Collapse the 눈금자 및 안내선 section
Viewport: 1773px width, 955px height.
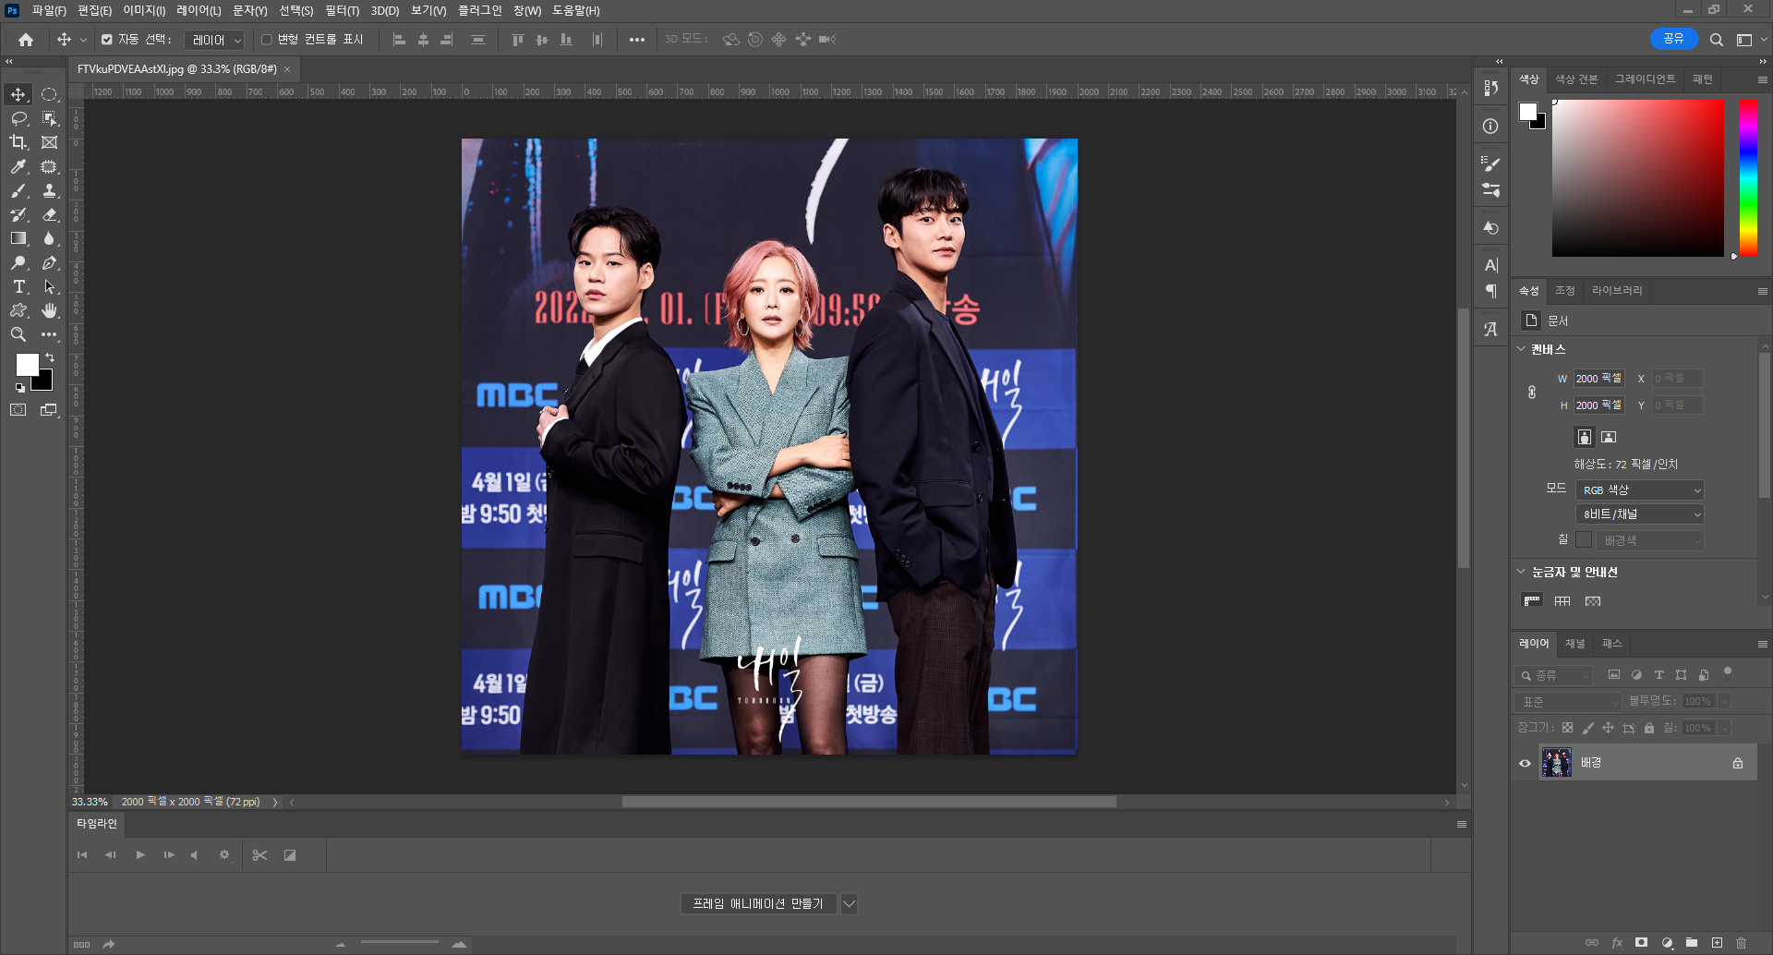1522,572
